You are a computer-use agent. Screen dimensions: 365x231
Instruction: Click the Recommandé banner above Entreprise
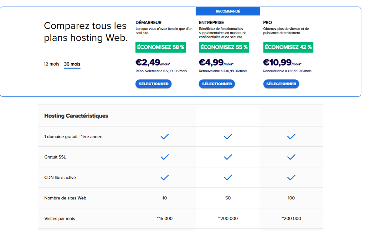(x=228, y=11)
